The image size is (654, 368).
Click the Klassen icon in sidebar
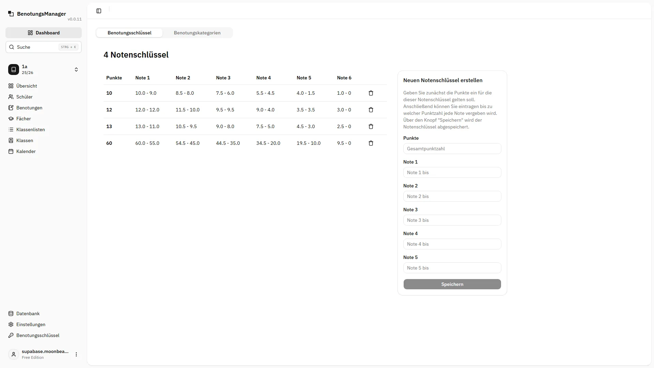click(x=11, y=140)
